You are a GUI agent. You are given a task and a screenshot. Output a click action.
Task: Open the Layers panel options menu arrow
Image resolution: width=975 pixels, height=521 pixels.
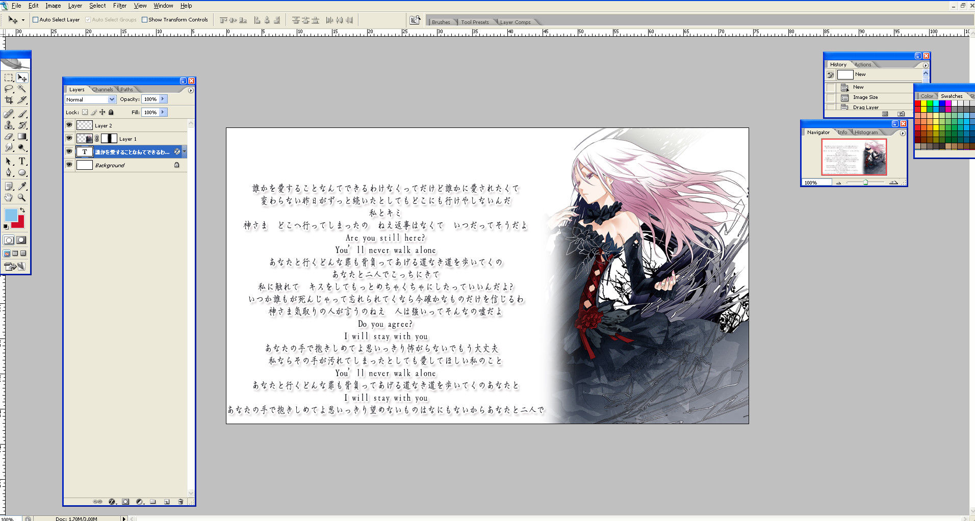click(x=191, y=90)
